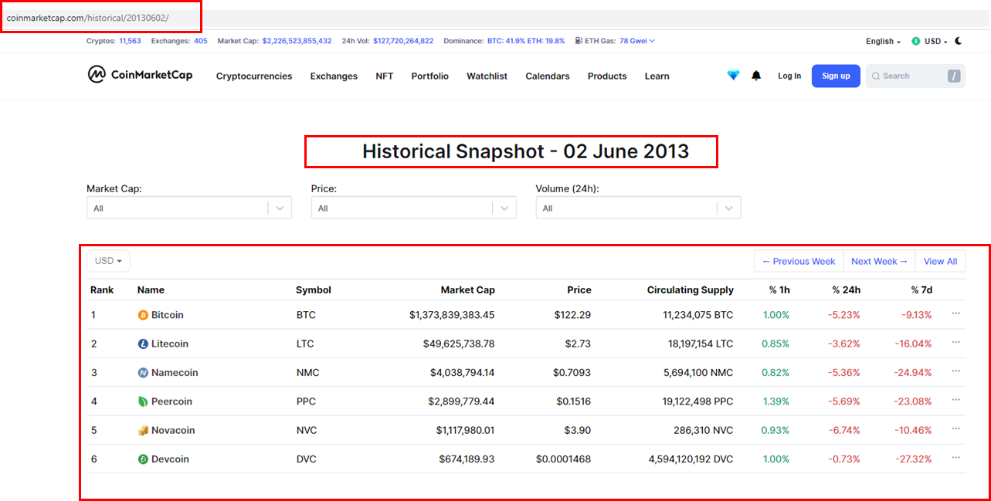Open the Portfolio menu item
The width and height of the screenshot is (991, 501).
coord(430,76)
